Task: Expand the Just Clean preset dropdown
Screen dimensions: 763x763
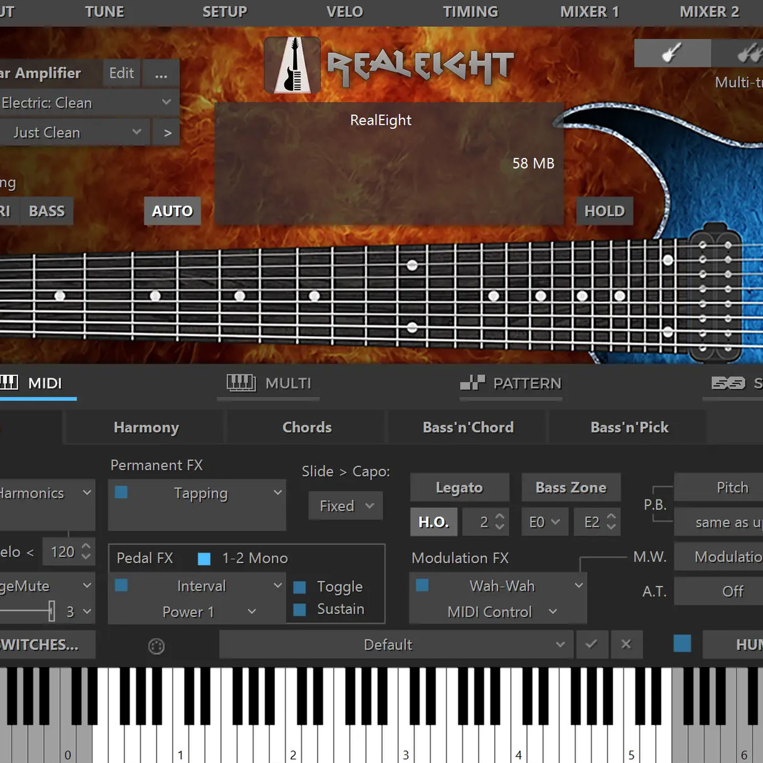Action: tap(75, 133)
